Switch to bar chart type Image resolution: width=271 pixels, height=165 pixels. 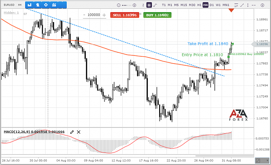point(143,5)
